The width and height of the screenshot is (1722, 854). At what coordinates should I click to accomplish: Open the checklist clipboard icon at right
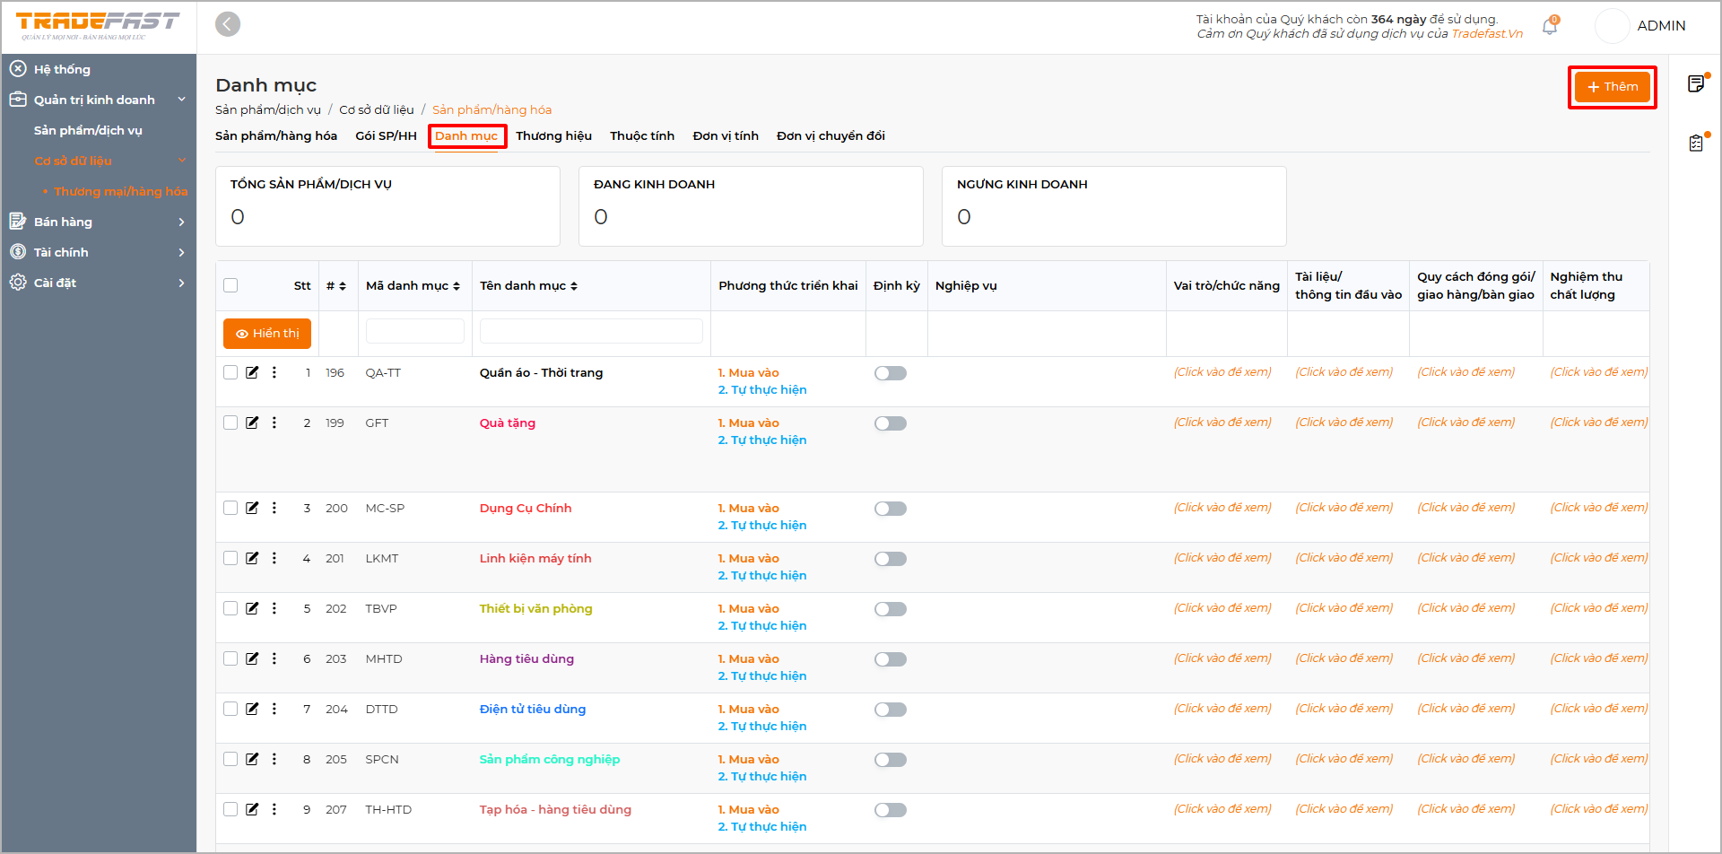coord(1695,143)
